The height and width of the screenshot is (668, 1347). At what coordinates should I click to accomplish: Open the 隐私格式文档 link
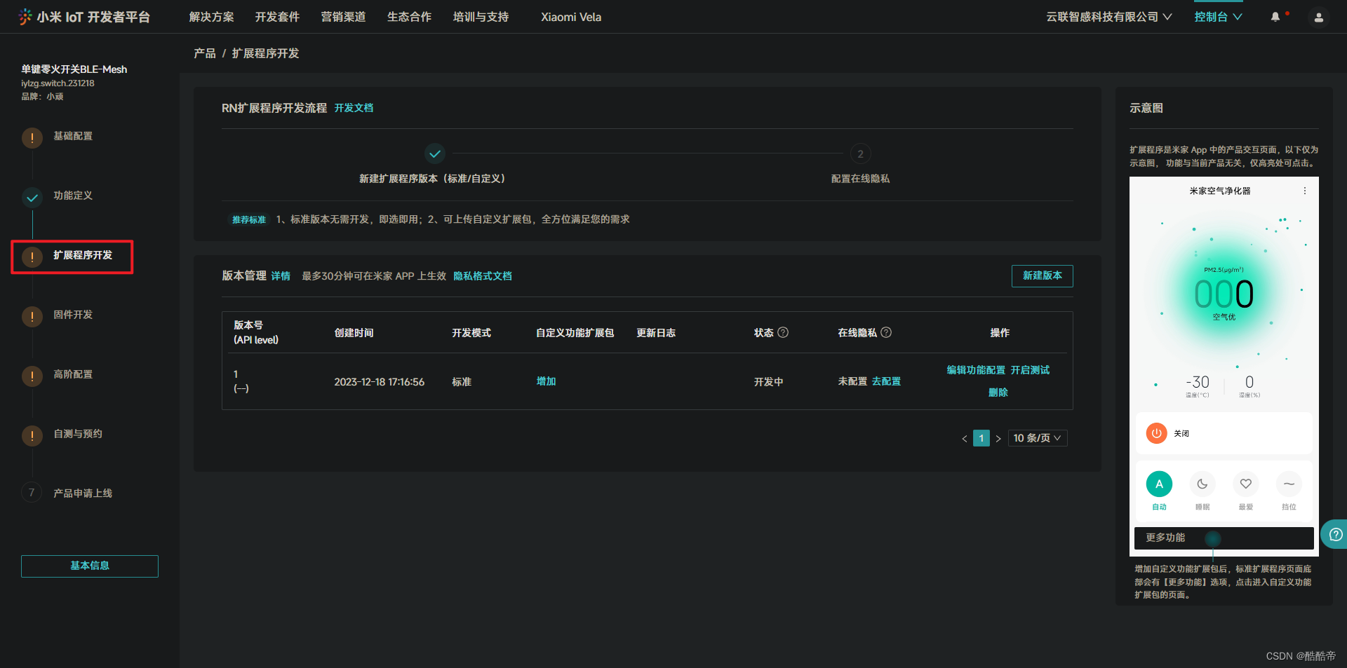(x=483, y=276)
